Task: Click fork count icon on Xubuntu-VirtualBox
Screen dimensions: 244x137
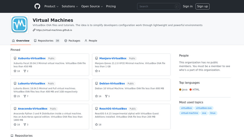Action: coord(25,71)
